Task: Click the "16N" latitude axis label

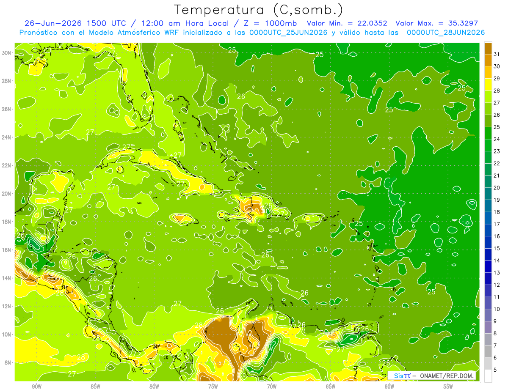Action: point(7,250)
